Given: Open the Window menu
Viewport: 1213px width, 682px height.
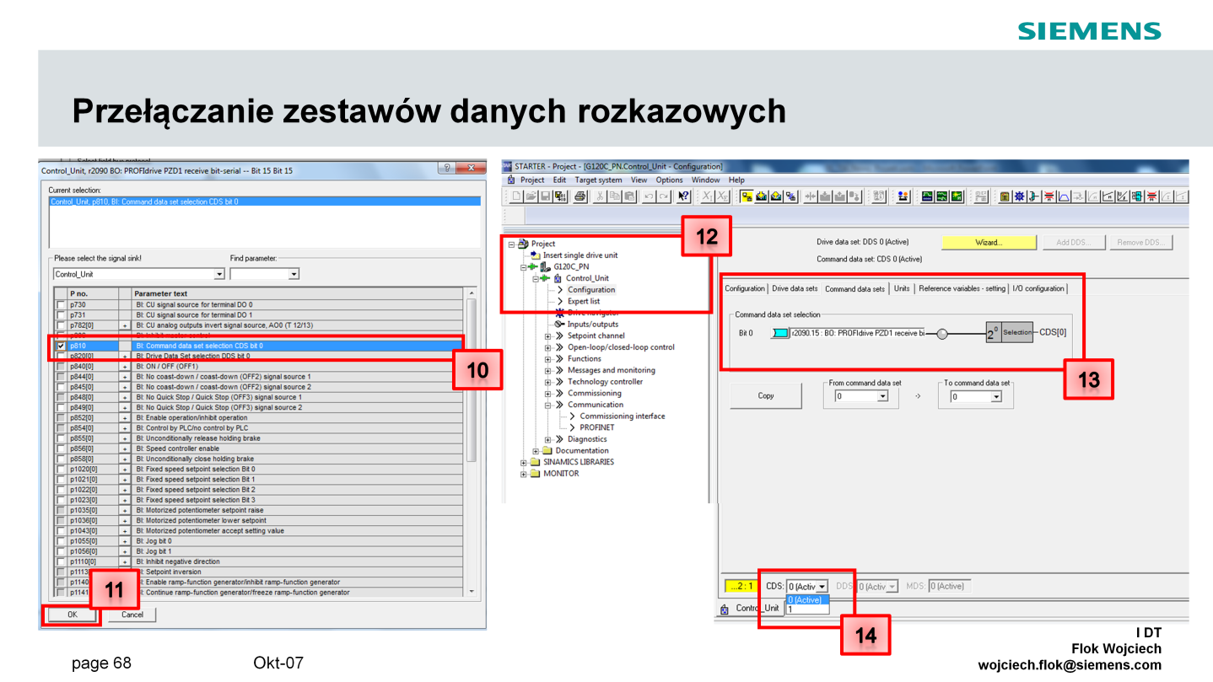Looking at the screenshot, I should pyautogui.click(x=705, y=180).
